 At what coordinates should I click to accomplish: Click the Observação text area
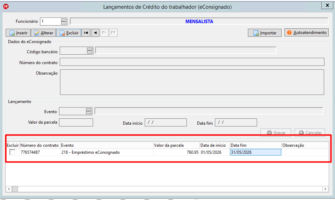tap(192, 82)
